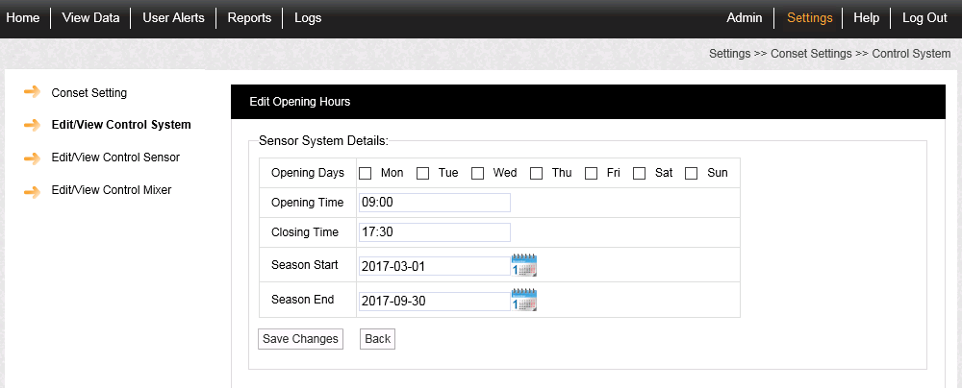Click Log Out in the top bar
The width and height of the screenshot is (962, 388).
(x=924, y=18)
